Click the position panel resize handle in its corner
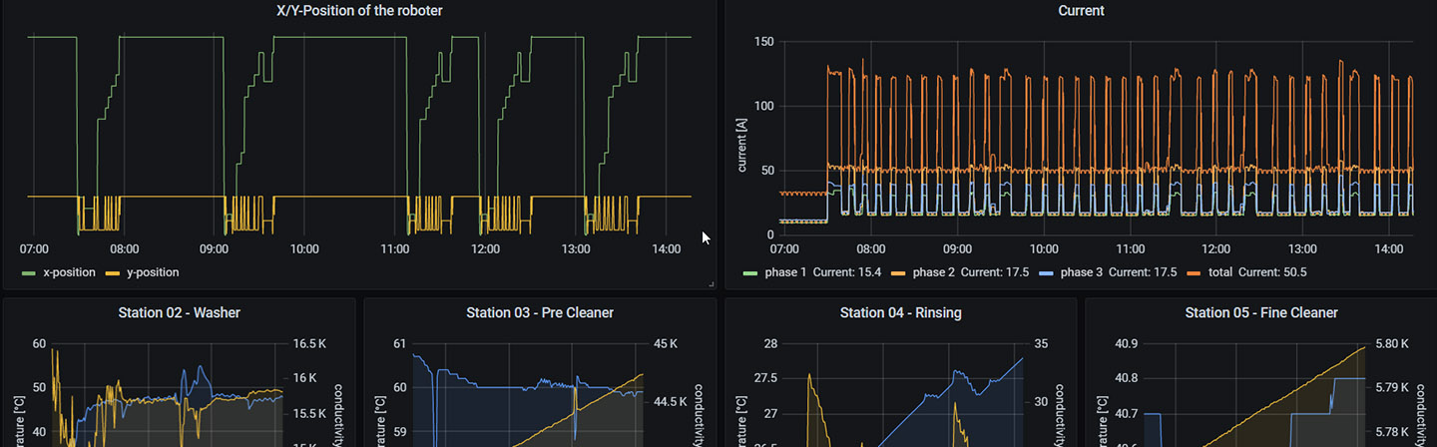This screenshot has width=1437, height=447. coord(712,285)
